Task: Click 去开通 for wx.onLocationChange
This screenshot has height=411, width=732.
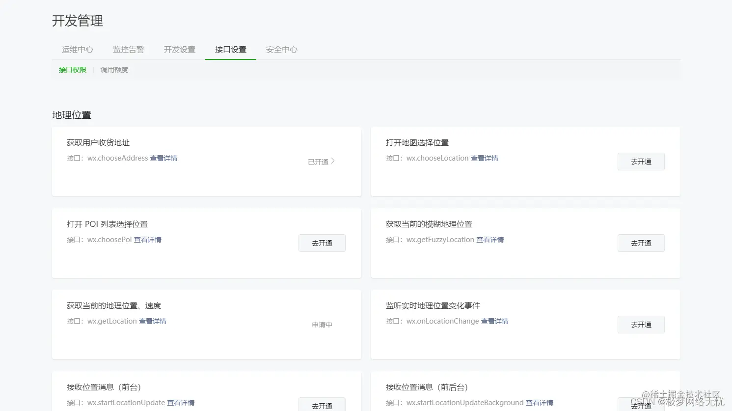Action: (x=641, y=324)
